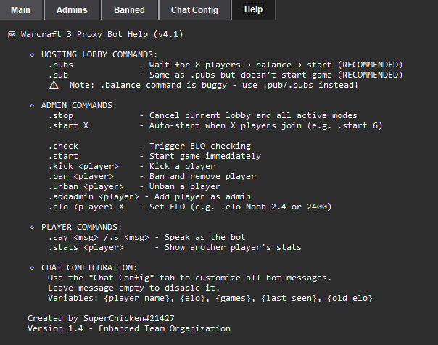Click "Add player as admin" description
Screen dimensions: 438x345
point(202,197)
